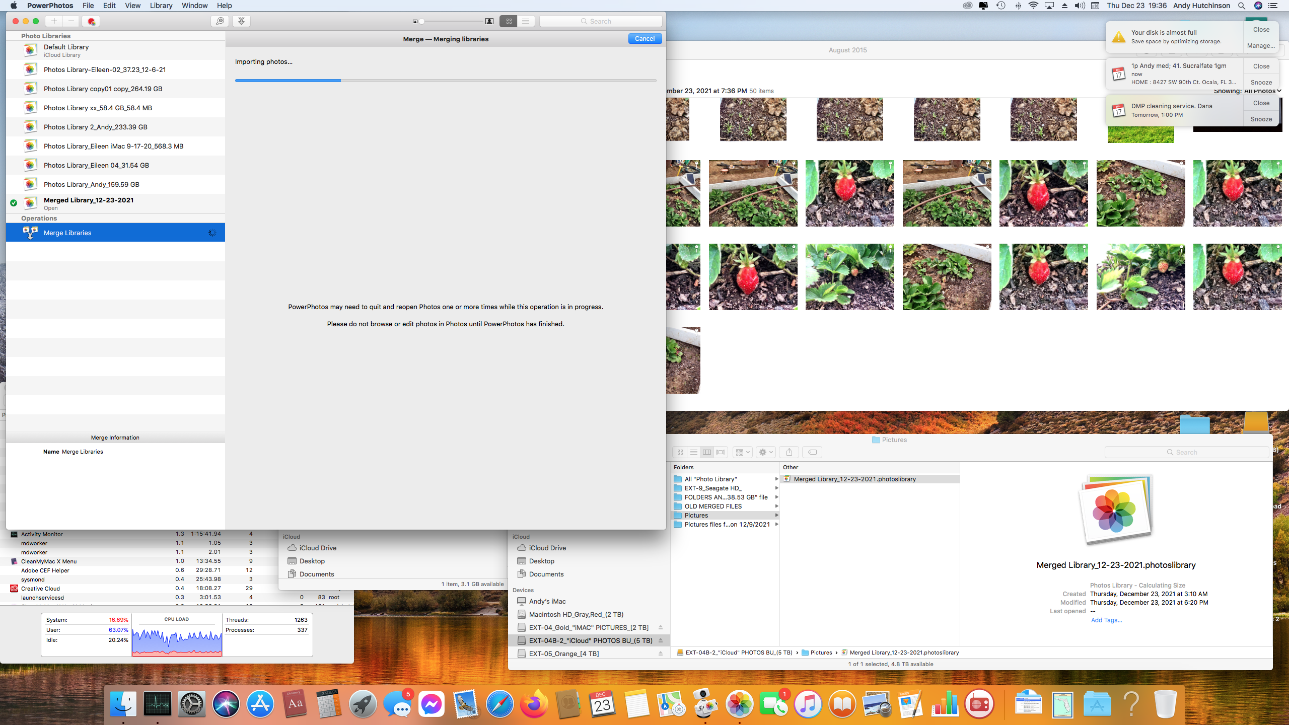The image size is (1289, 725).
Task: Select column view in Finder toolbar
Action: click(x=707, y=452)
